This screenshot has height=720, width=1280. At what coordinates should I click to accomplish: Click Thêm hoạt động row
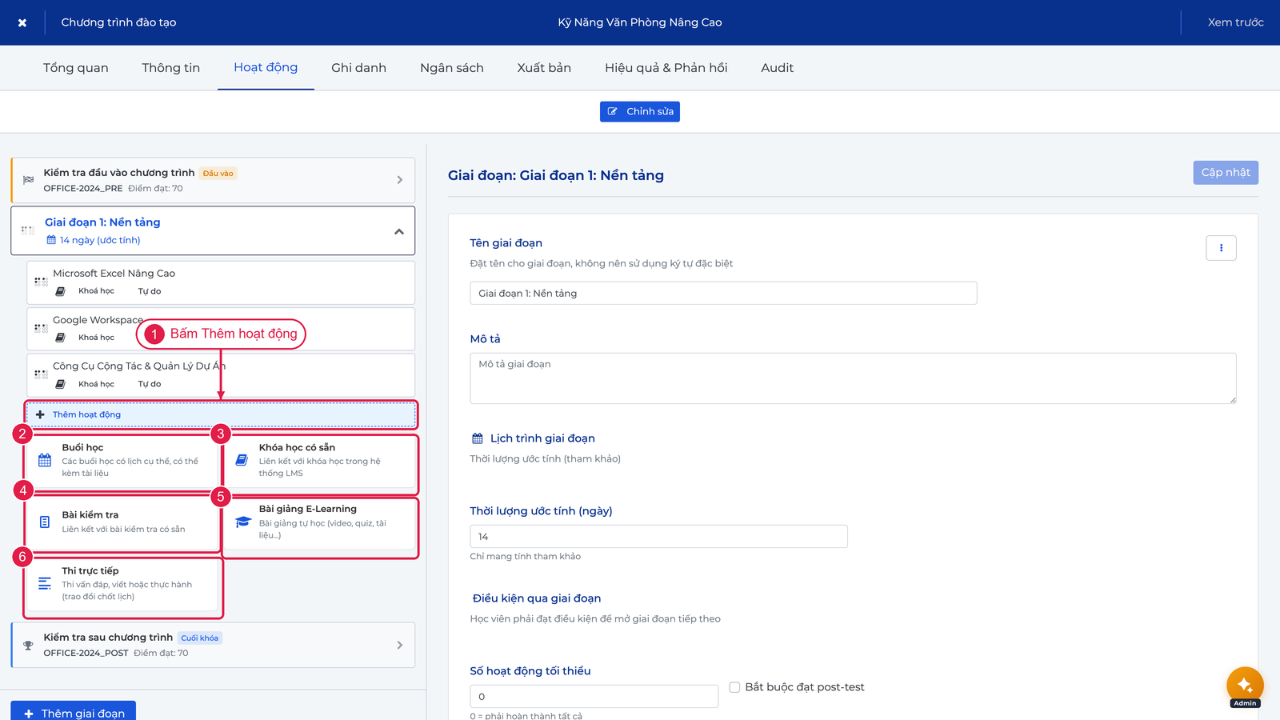point(221,414)
